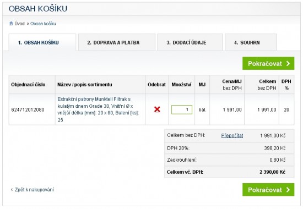
Task: Click arrow on bottom Pokračovat button
Action: pos(288,190)
